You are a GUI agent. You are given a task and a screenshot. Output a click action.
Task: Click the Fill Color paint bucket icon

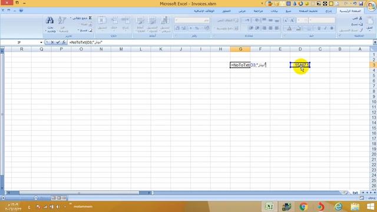pos(299,28)
